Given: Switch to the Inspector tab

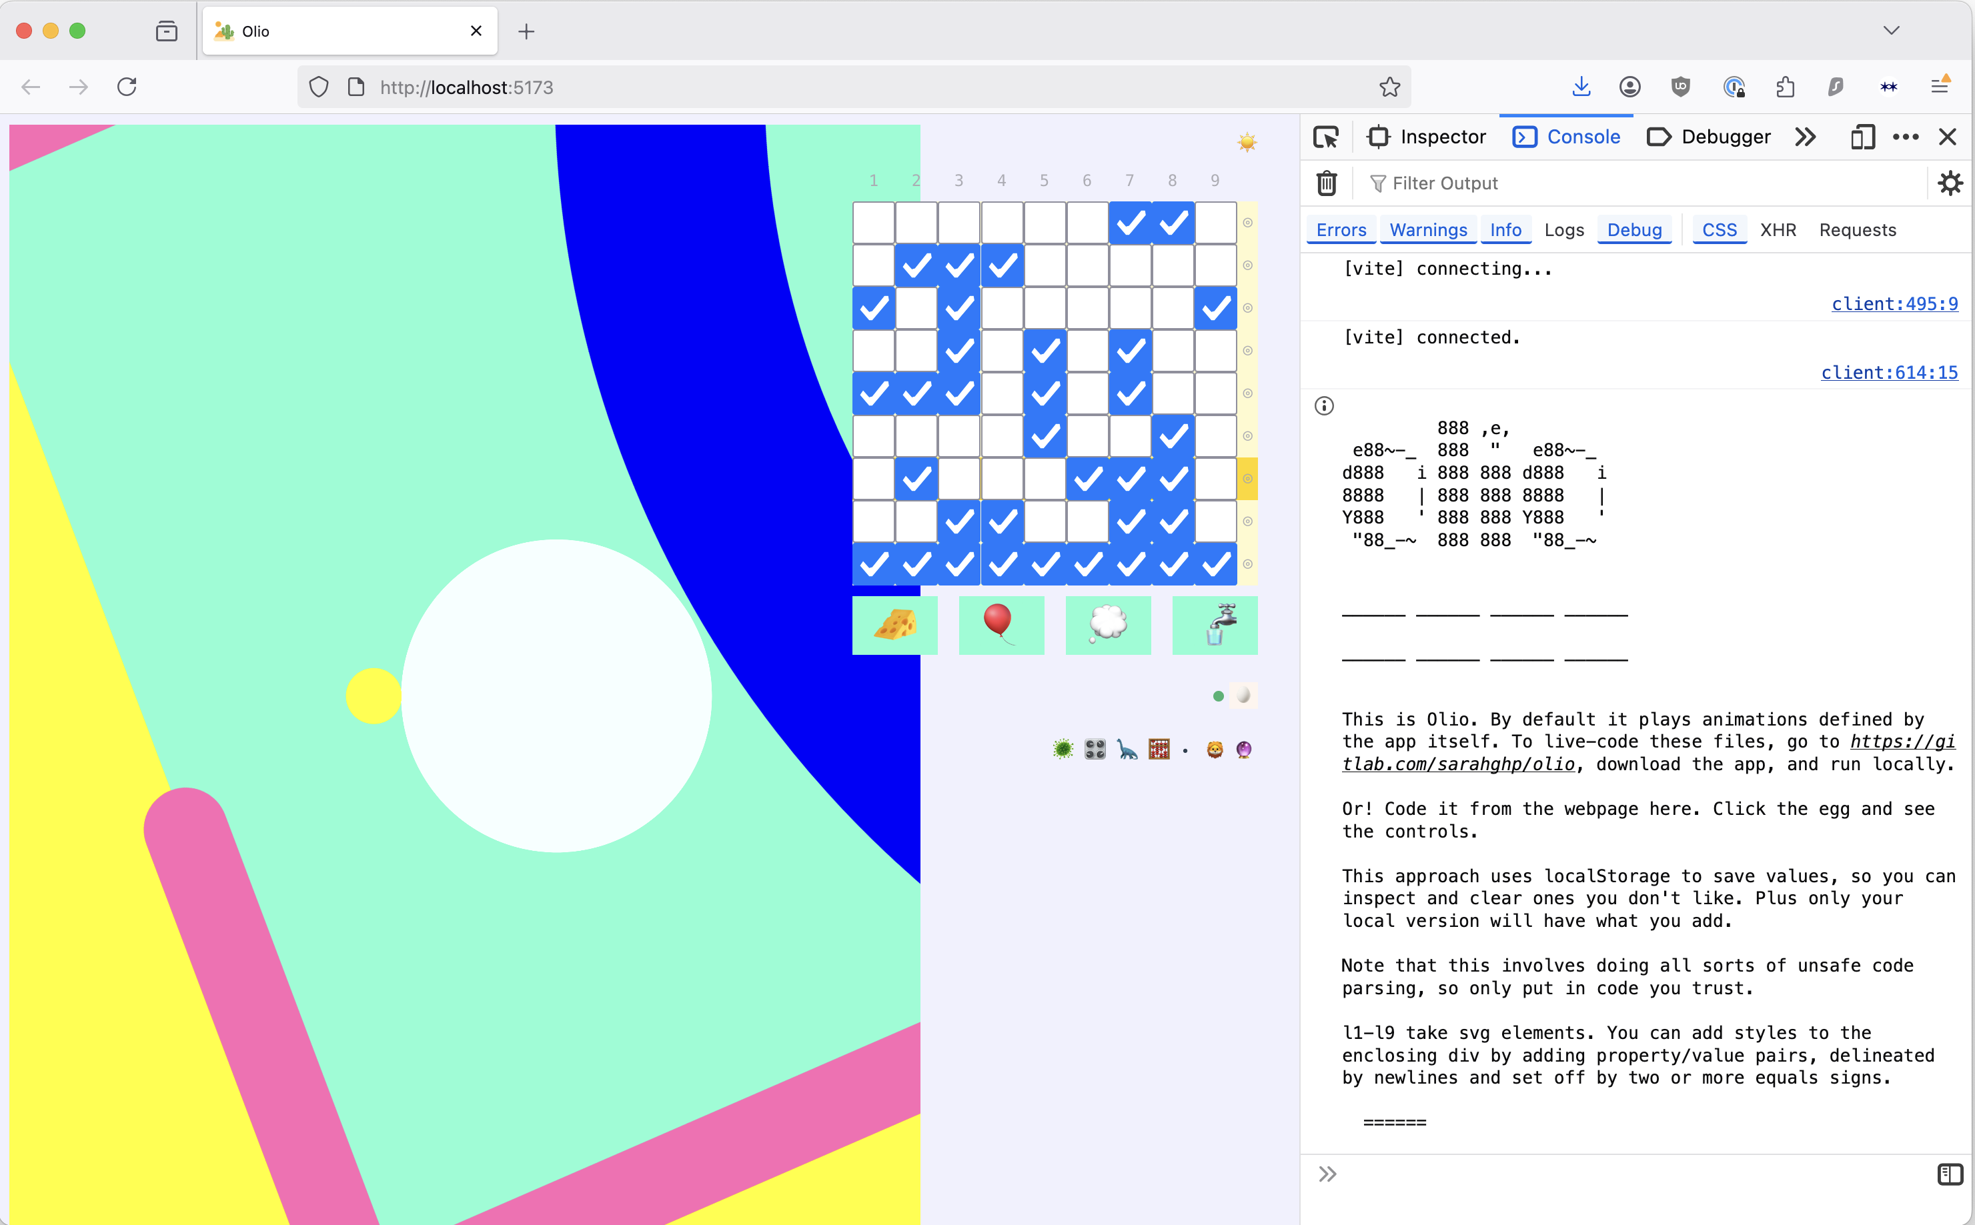Looking at the screenshot, I should (1426, 137).
